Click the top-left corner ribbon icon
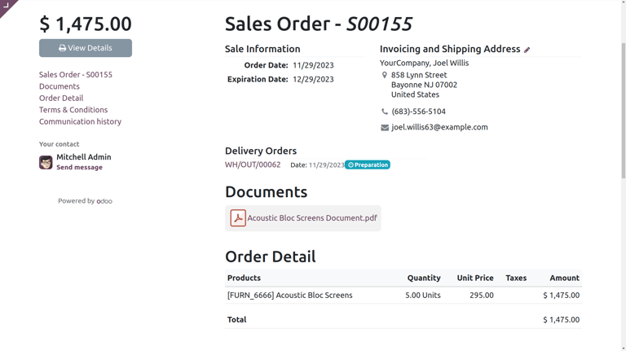The image size is (626, 351). (7, 7)
